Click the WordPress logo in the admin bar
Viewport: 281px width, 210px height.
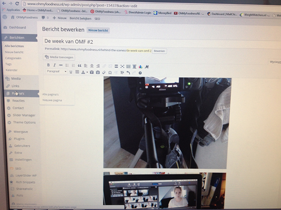point(5,17)
